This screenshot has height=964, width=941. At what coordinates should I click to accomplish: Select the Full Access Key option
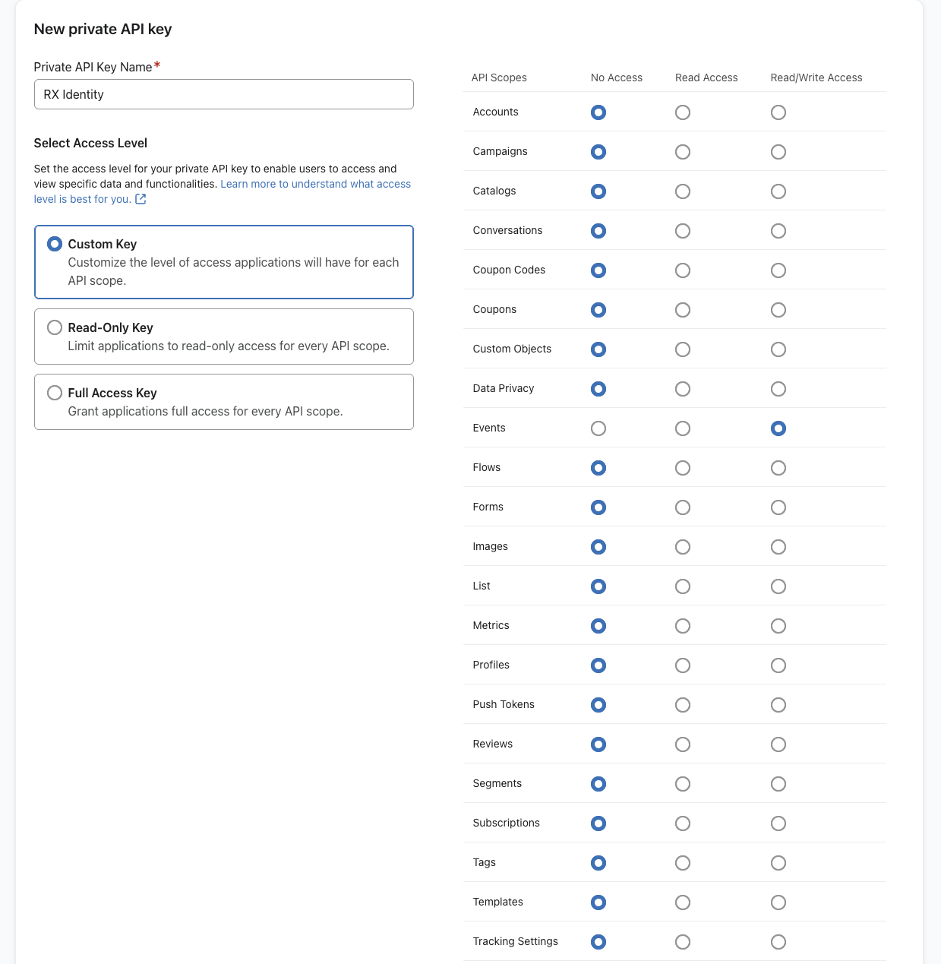[x=55, y=393]
